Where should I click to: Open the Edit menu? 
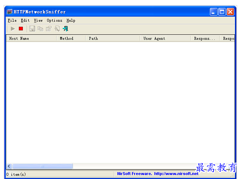tap(25, 21)
